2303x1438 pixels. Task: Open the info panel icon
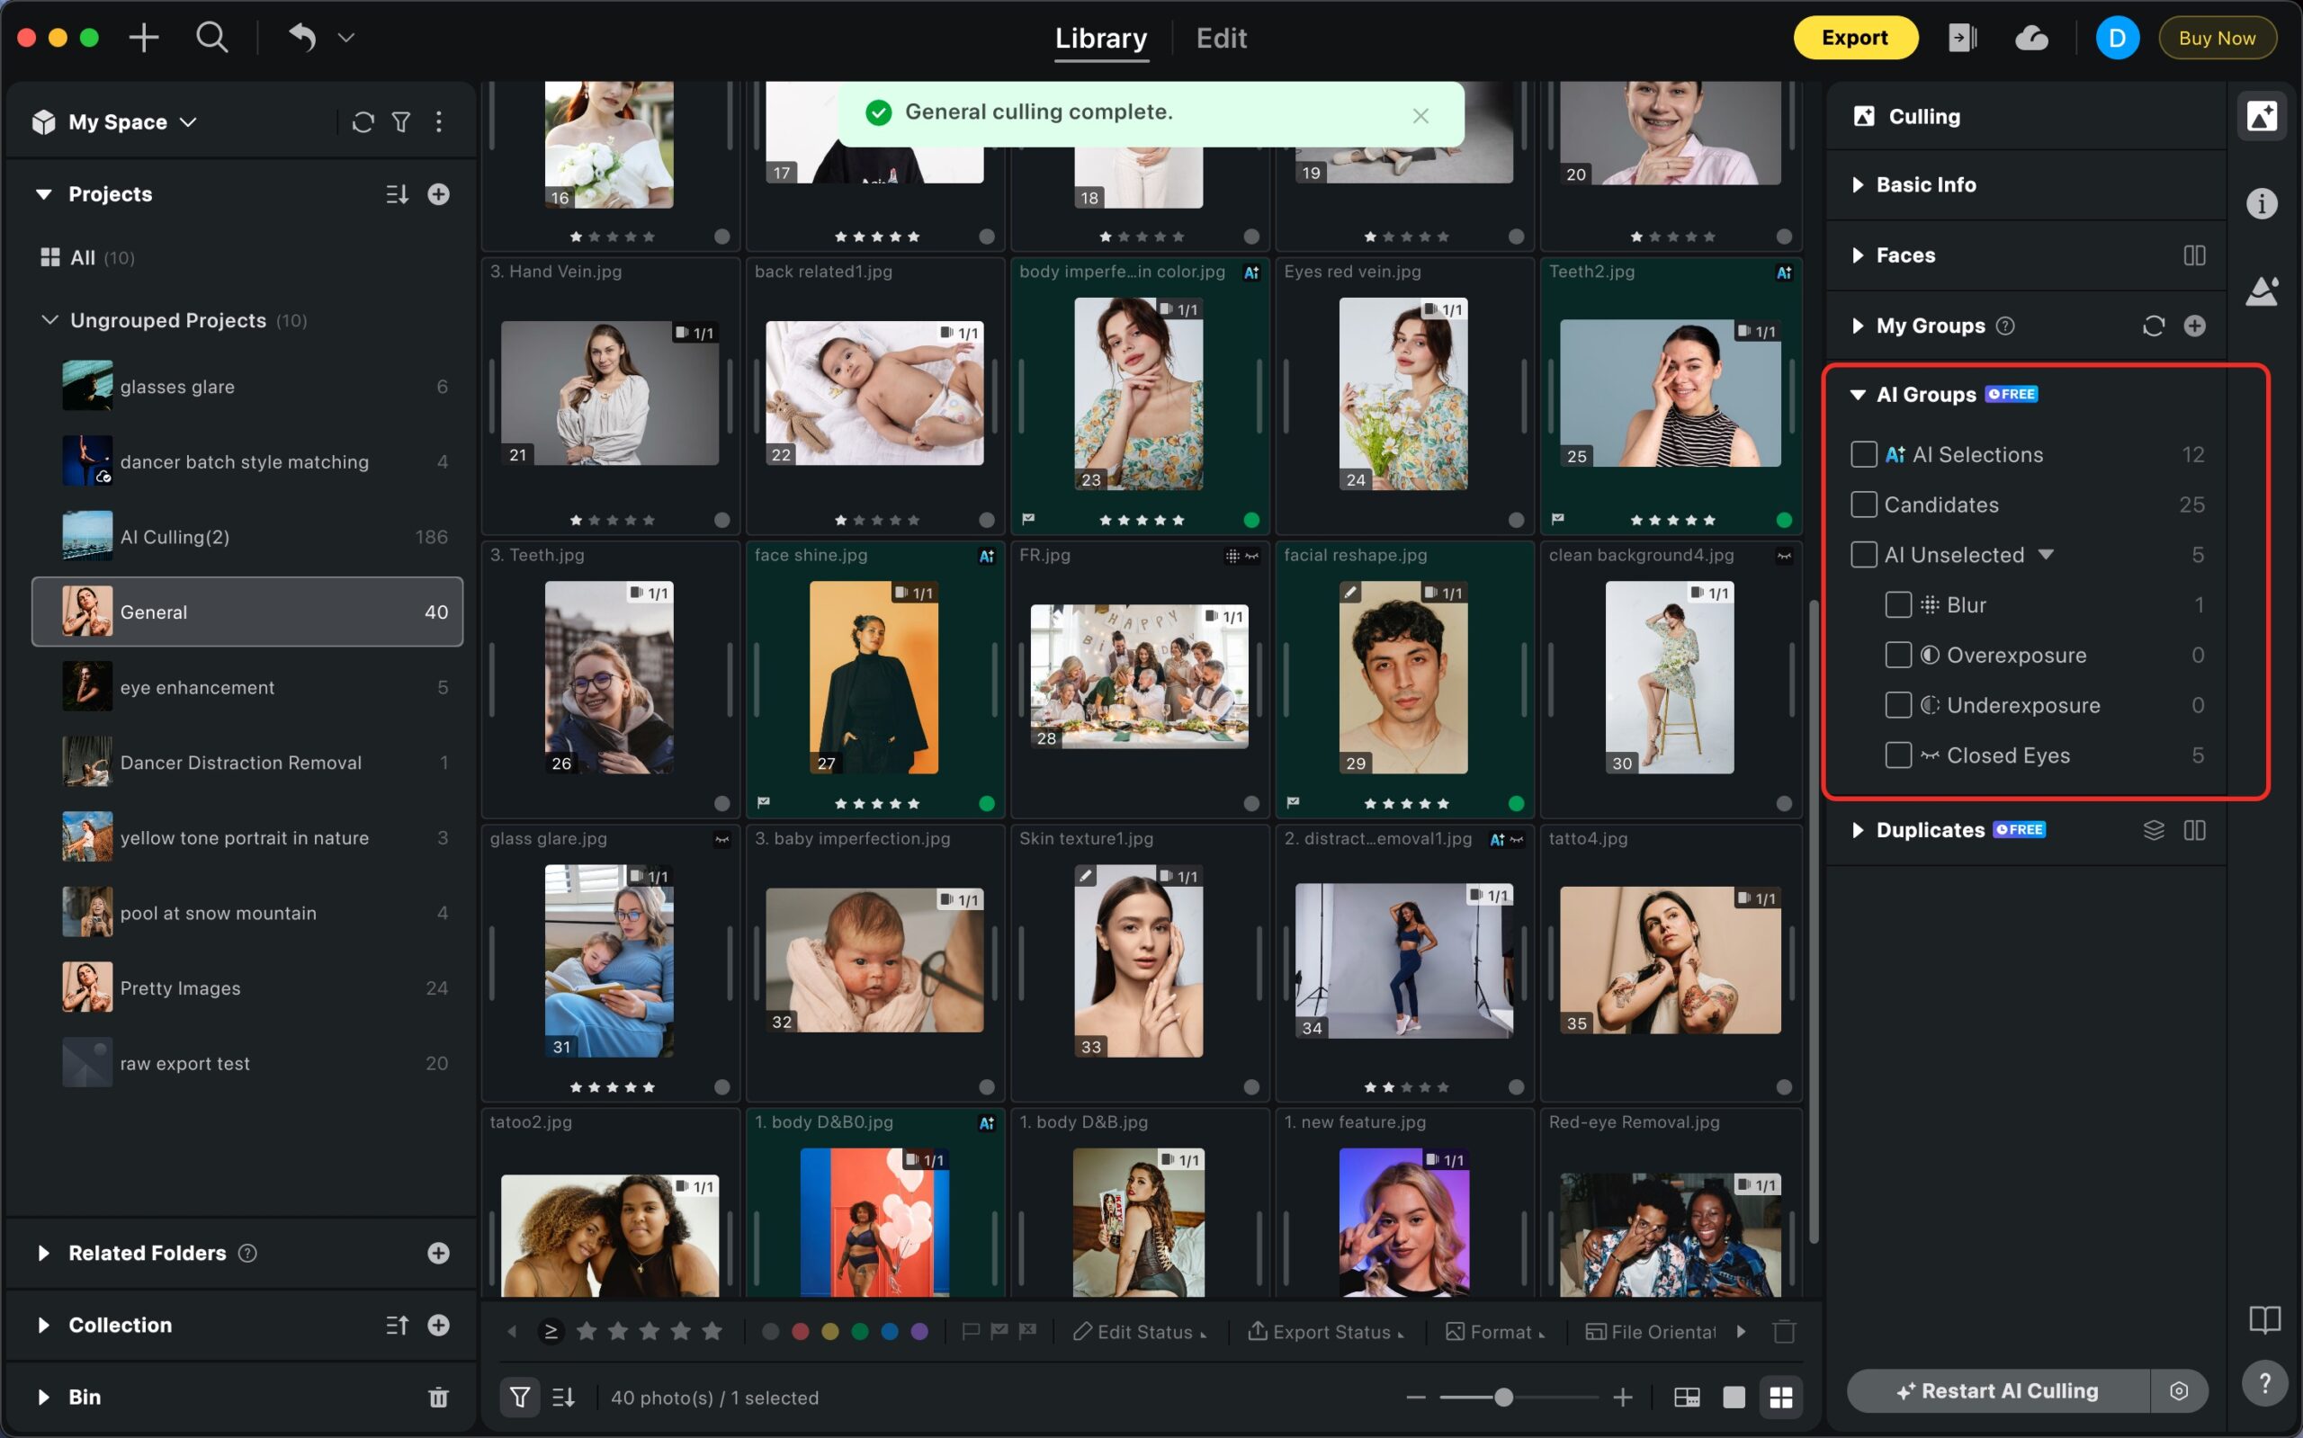tap(2261, 203)
